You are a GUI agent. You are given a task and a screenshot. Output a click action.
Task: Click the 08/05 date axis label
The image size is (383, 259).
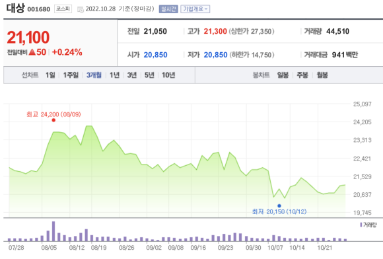tap(49, 248)
